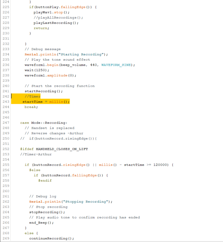The height and width of the screenshot is (242, 223).
Task: Click the highlighted //Timer comment
Action: click(x=33, y=96)
